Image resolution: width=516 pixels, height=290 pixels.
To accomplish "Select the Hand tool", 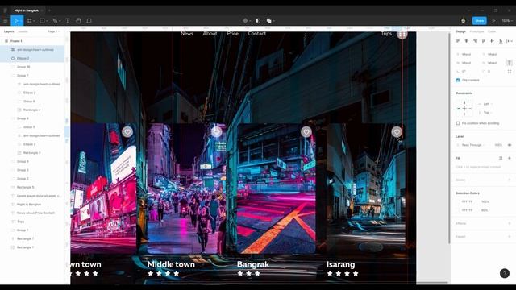I will pos(78,21).
